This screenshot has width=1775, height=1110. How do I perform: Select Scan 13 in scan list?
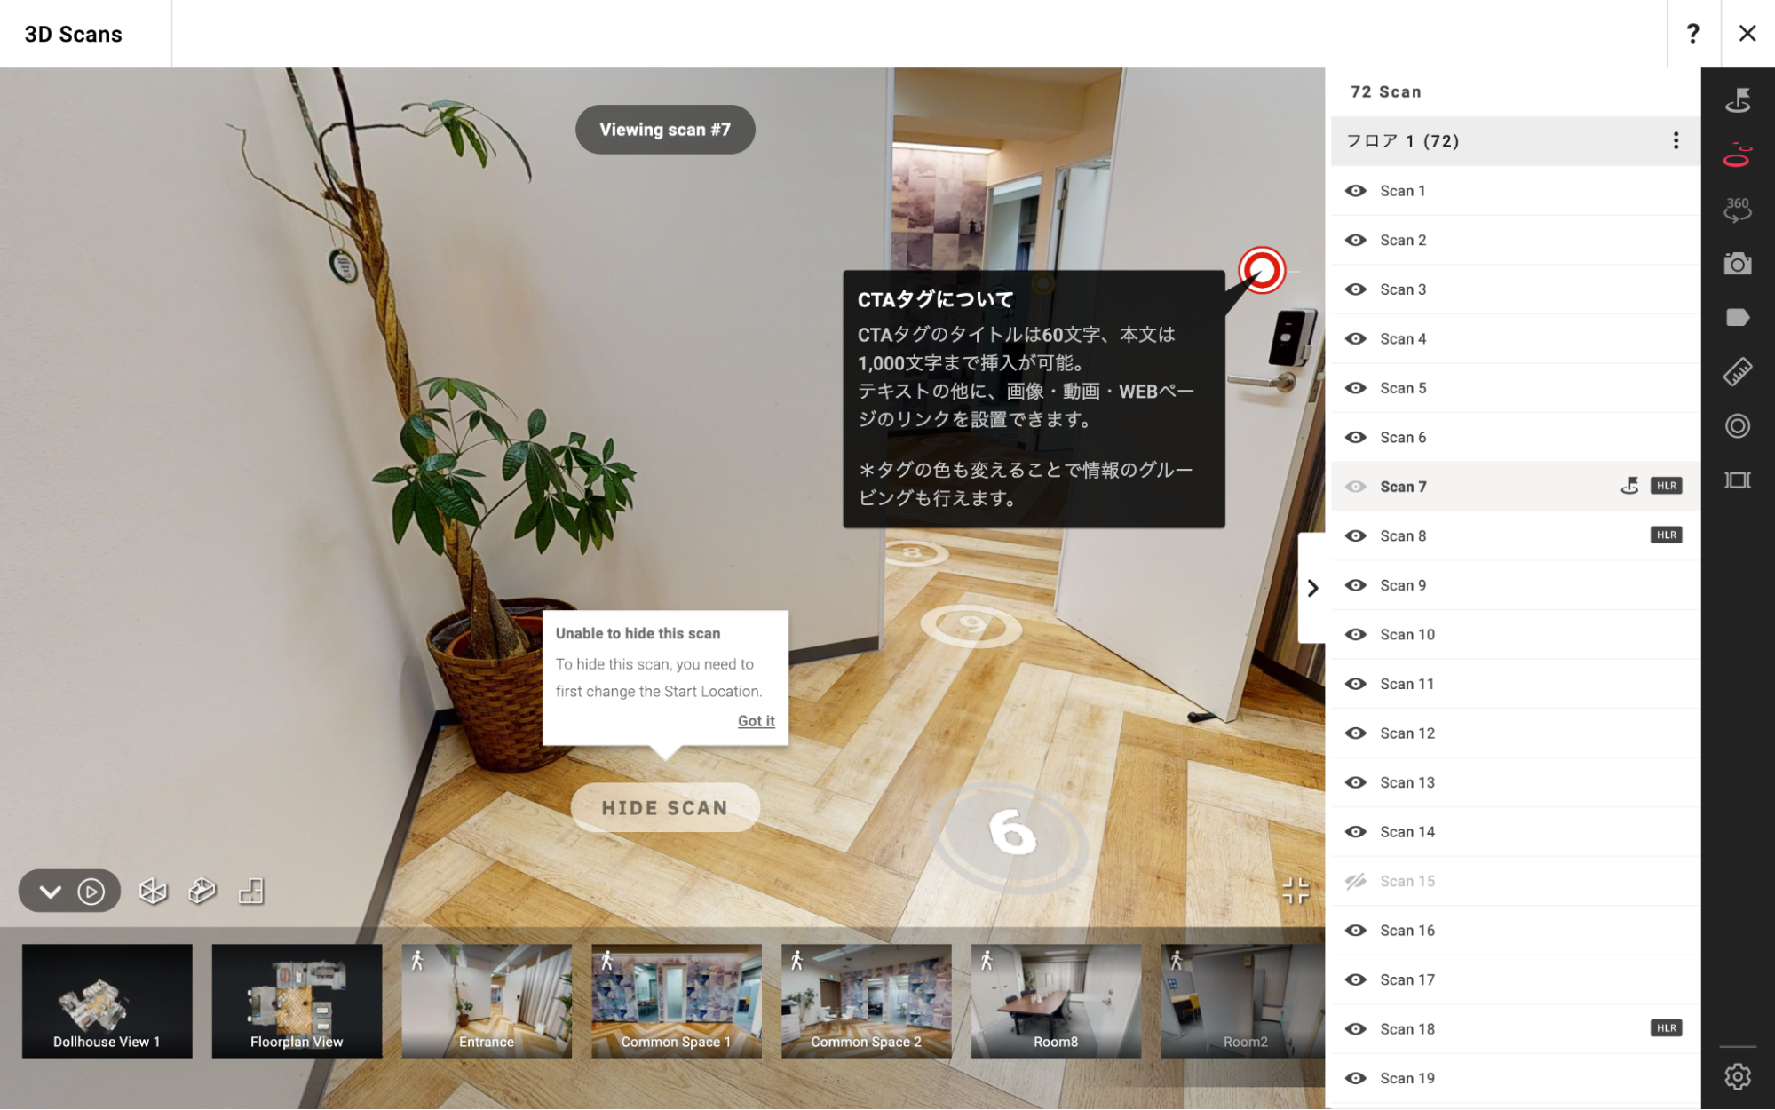[1514, 782]
